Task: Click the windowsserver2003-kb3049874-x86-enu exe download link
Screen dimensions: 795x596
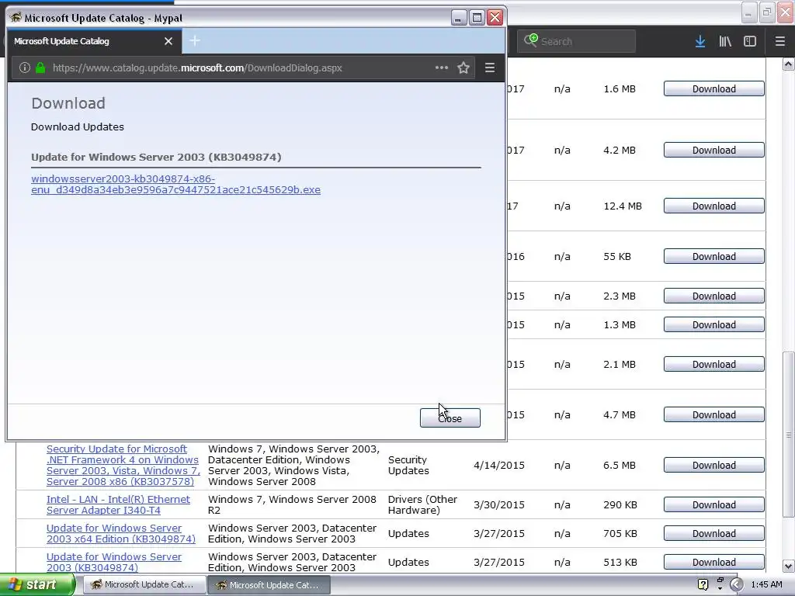Action: pos(175,185)
